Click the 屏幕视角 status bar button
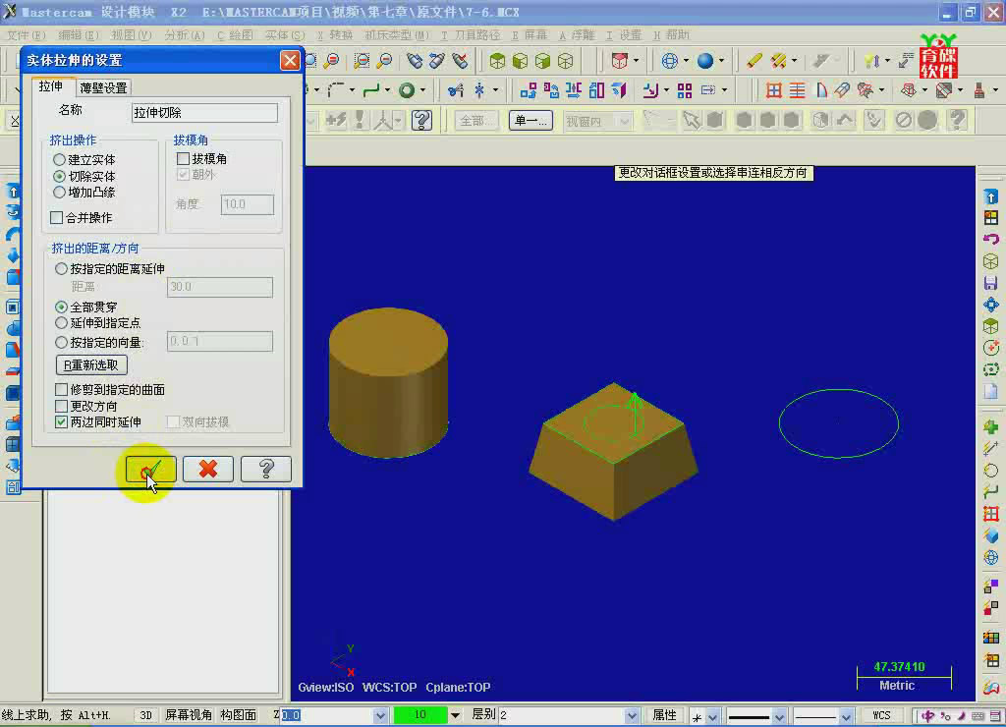Viewport: 1006px width, 727px height. click(x=189, y=715)
